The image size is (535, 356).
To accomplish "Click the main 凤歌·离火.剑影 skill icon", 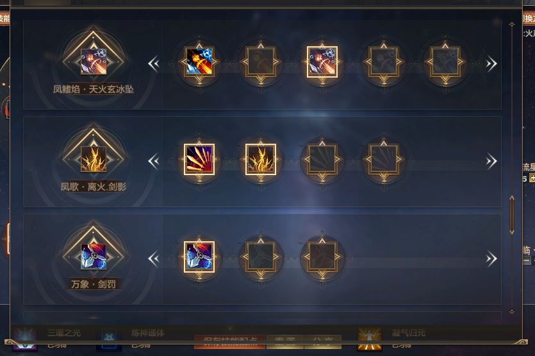I will coord(94,159).
